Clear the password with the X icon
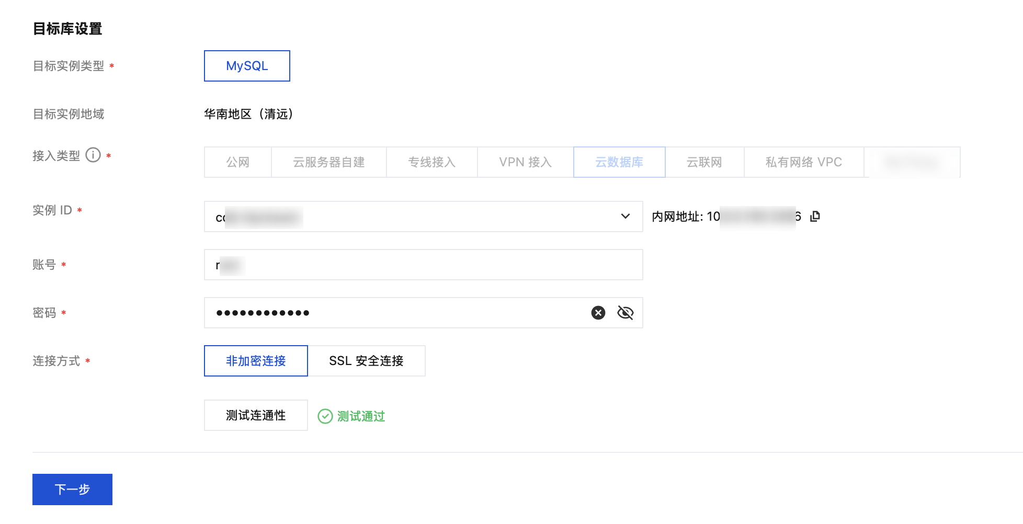 coord(598,313)
